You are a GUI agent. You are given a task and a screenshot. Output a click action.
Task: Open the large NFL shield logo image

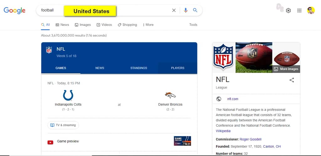click(224, 57)
